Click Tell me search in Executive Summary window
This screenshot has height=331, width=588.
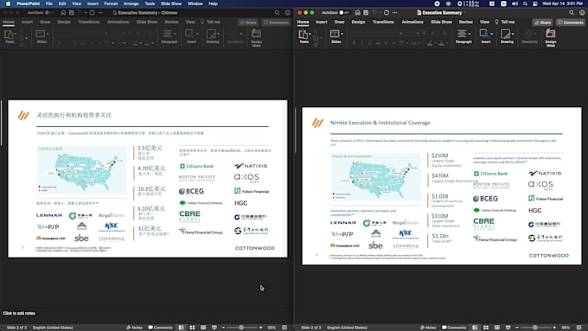pyautogui.click(x=505, y=22)
